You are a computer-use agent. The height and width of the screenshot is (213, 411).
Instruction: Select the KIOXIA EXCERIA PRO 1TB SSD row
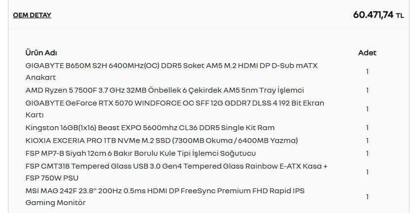[201, 141]
